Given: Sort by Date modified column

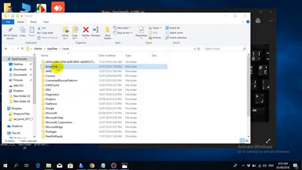Looking at the screenshot, I should pos(107,56).
